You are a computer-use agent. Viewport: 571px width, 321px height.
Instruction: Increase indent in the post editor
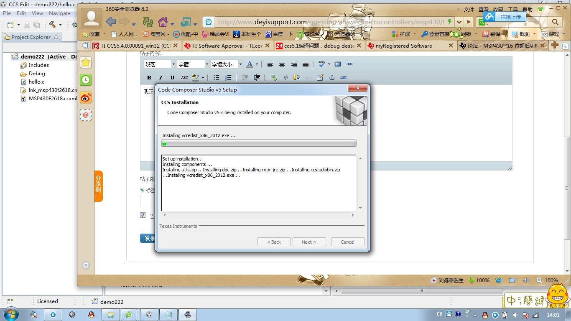(x=257, y=78)
